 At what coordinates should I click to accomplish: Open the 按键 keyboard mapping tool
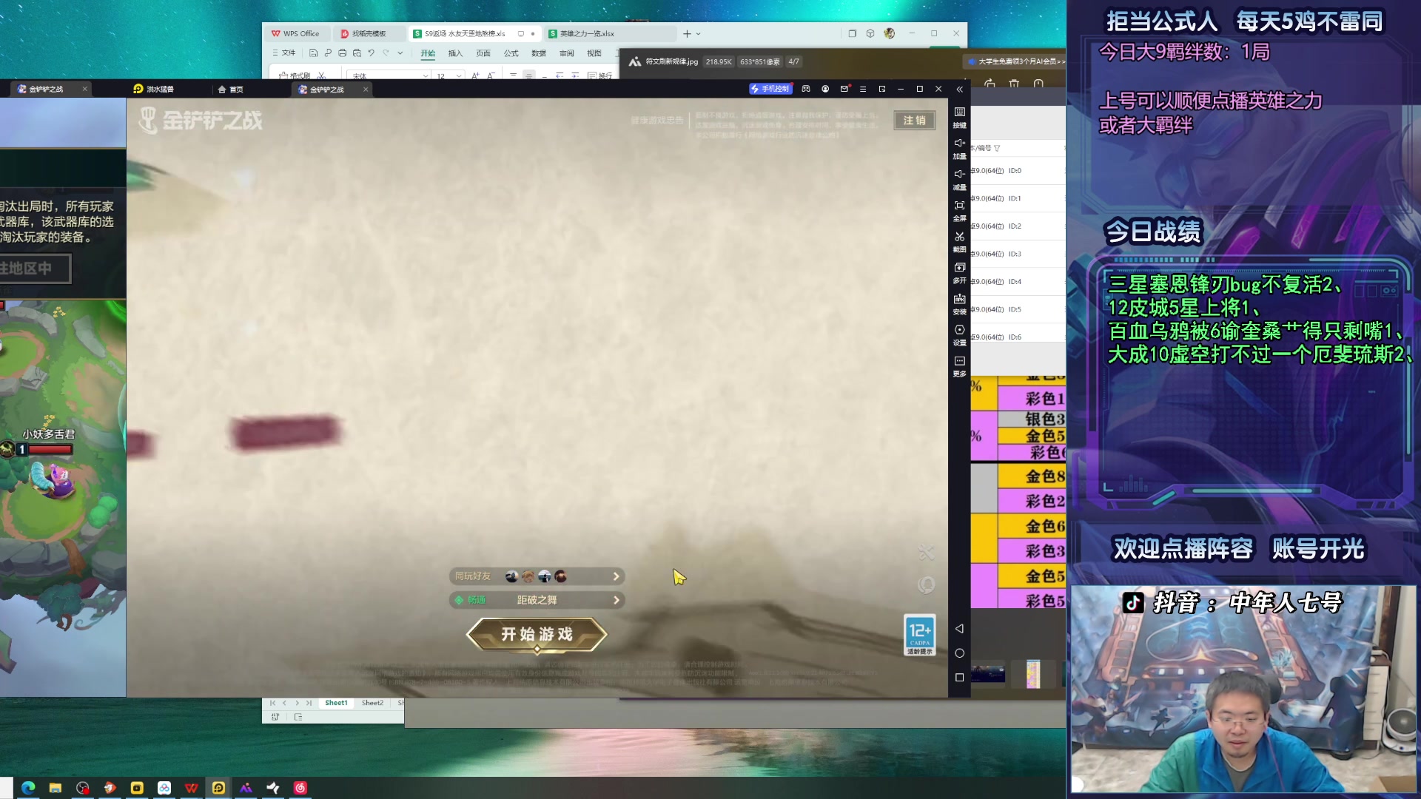pos(959,117)
